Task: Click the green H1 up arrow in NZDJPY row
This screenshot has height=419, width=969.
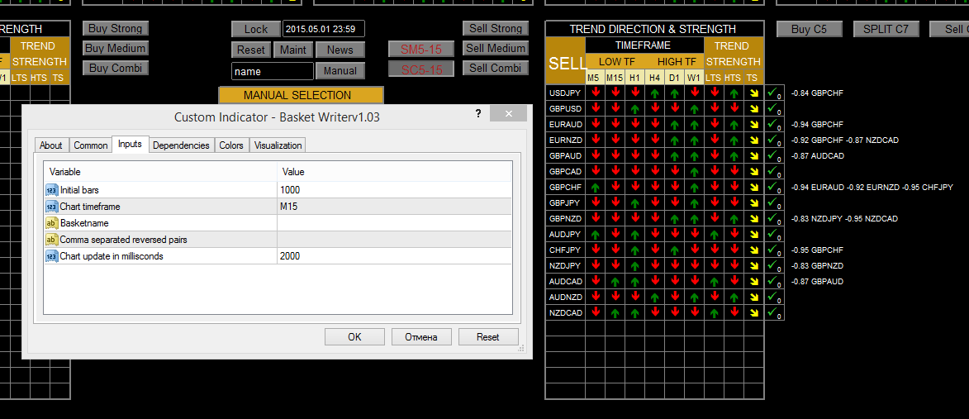Action: (634, 266)
